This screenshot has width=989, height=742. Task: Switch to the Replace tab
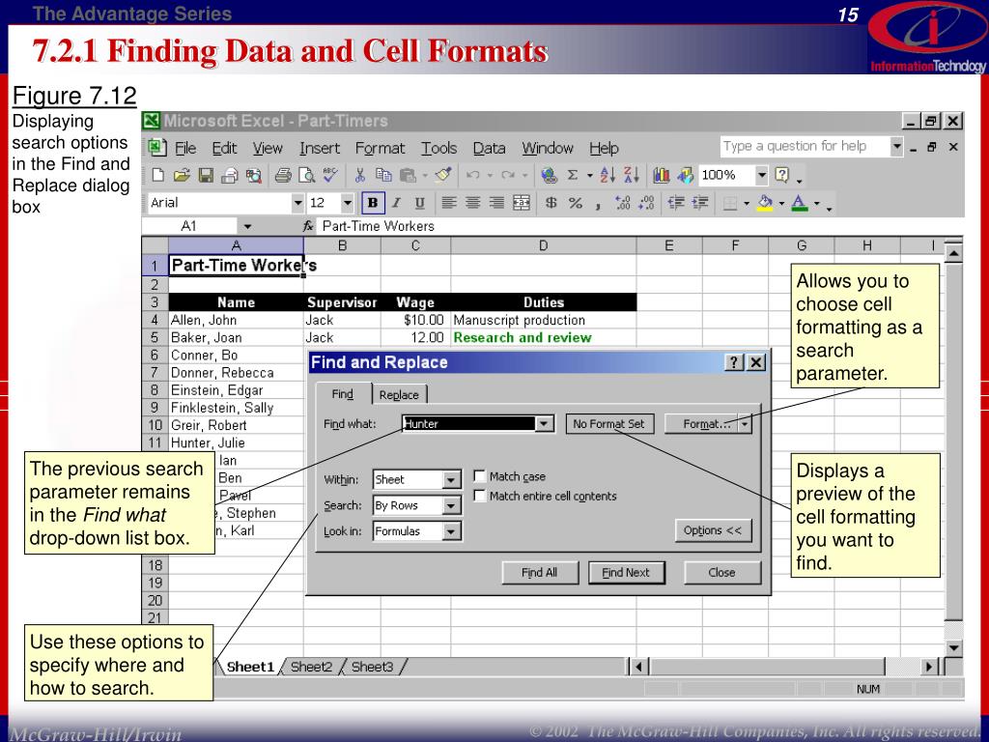399,395
